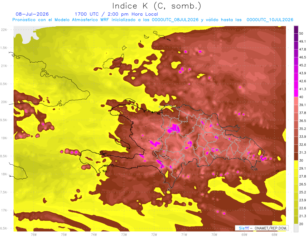Click the magenta swatch between 40 and 41.3
Screen dimensions: 308x238
(x=296, y=93)
